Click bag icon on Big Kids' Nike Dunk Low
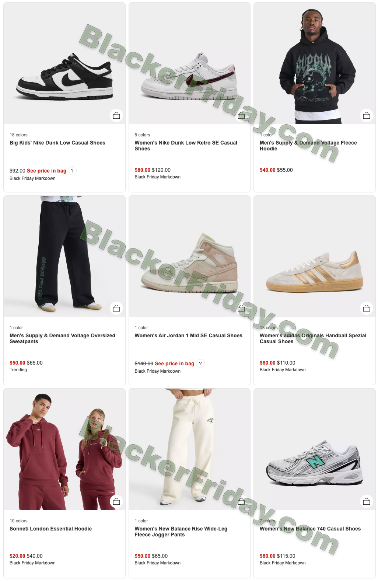The image size is (378, 581). (116, 115)
